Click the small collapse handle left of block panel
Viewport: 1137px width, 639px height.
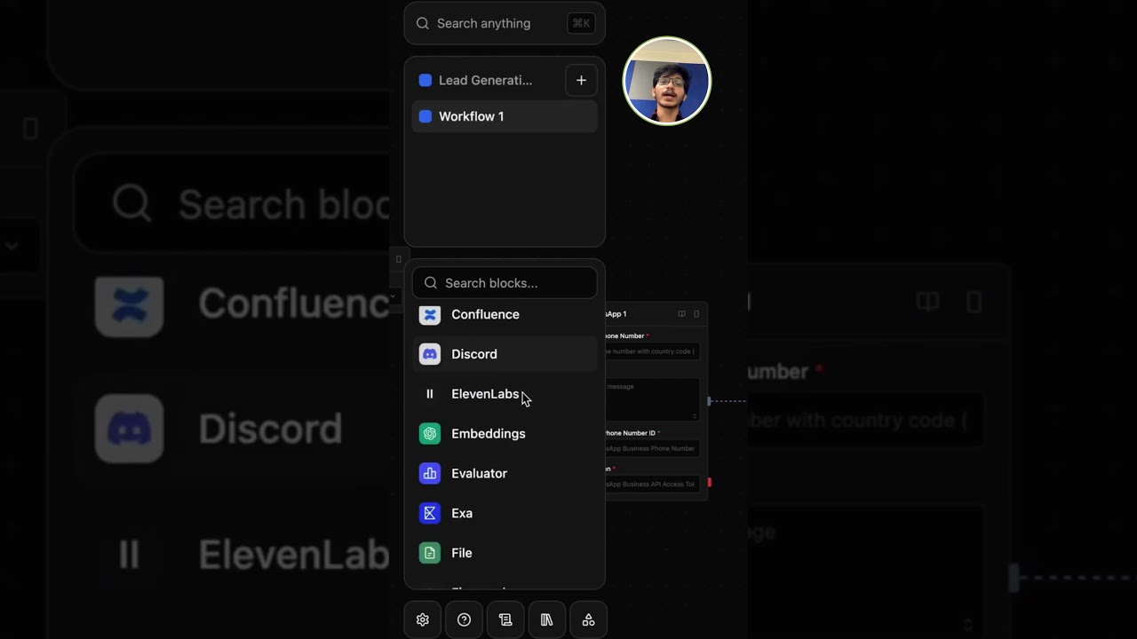pos(399,260)
